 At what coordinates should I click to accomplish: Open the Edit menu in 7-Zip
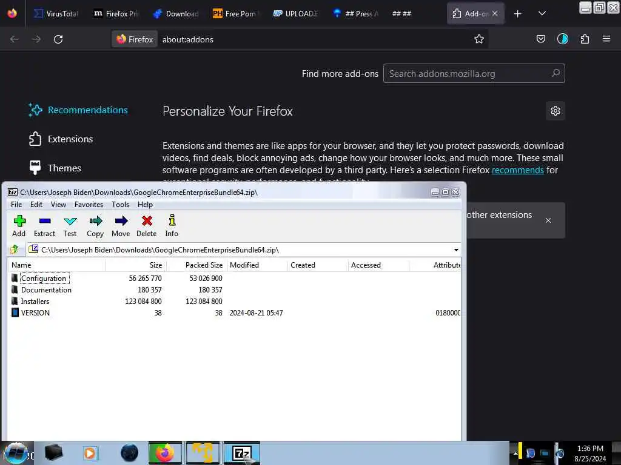[x=36, y=205]
